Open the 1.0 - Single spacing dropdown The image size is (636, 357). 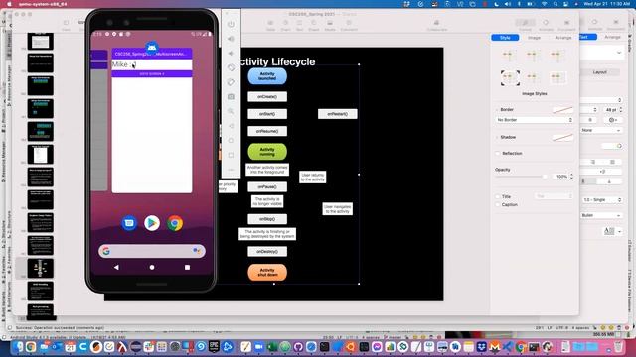(601, 200)
